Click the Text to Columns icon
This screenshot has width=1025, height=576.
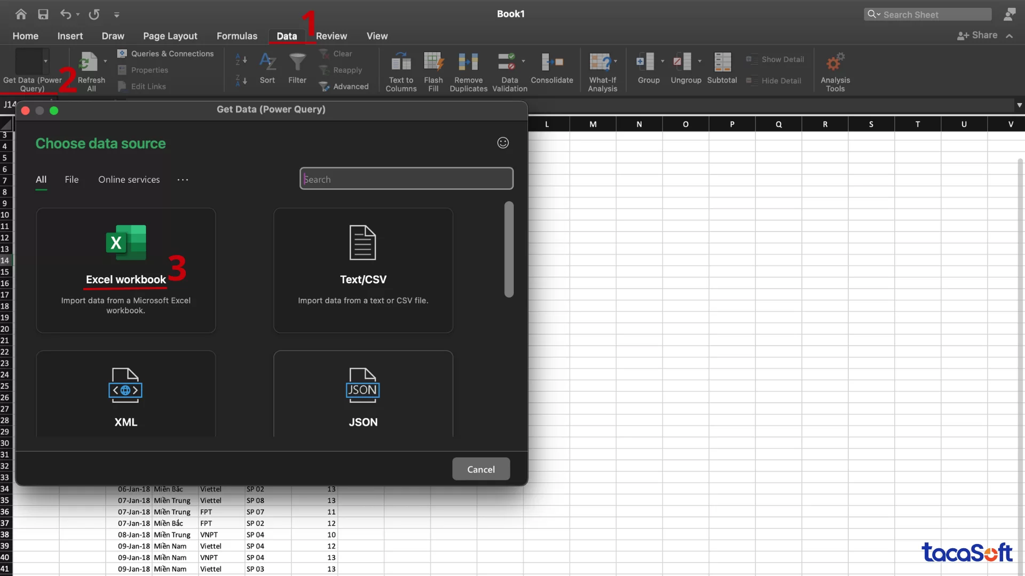pos(401,62)
